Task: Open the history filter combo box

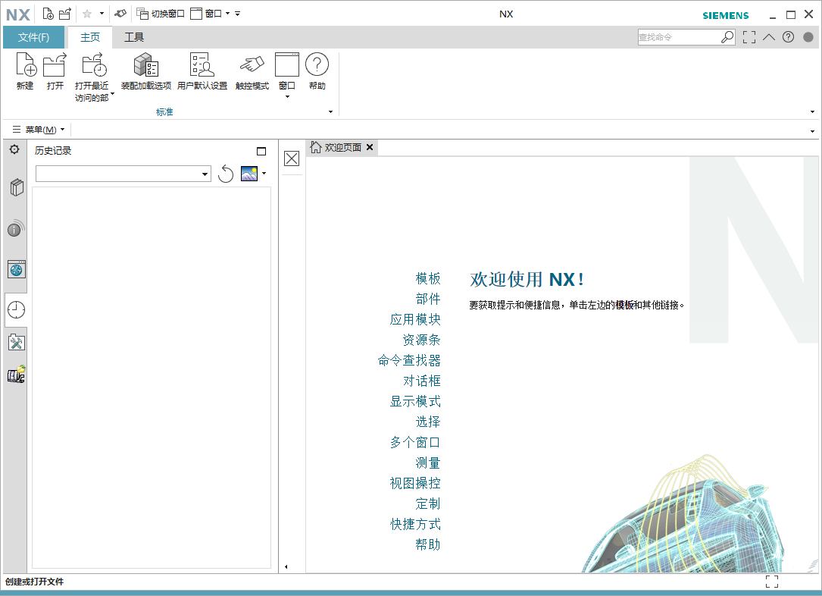Action: pos(123,174)
